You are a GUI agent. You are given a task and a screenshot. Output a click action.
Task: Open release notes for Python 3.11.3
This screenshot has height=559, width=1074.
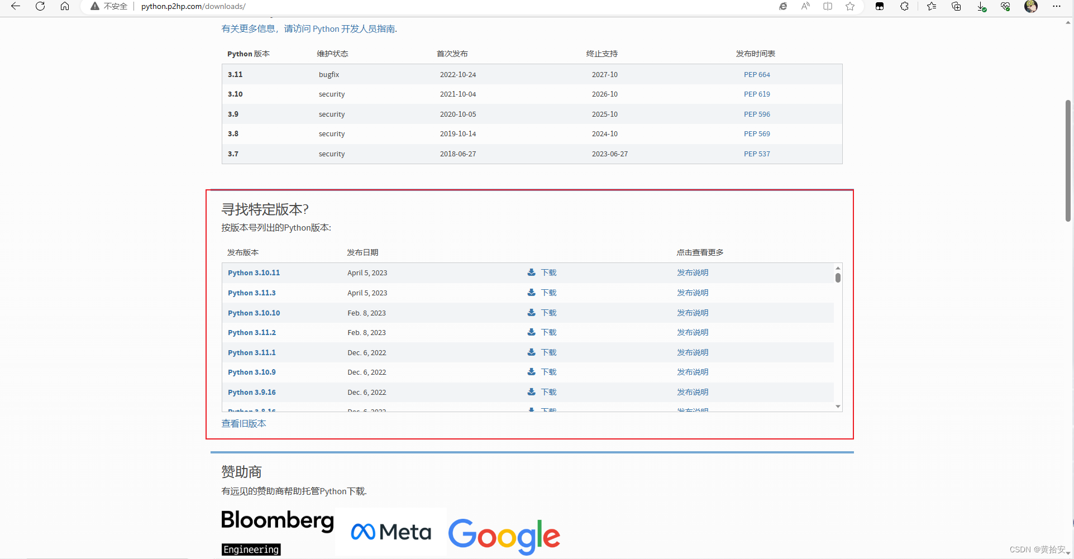pos(693,293)
